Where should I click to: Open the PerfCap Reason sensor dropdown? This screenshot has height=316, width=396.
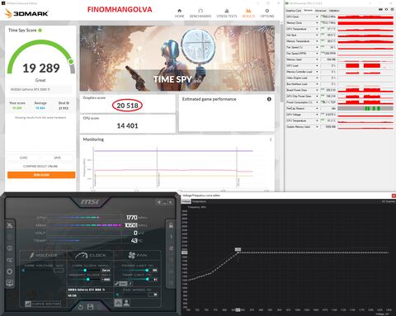(x=317, y=109)
